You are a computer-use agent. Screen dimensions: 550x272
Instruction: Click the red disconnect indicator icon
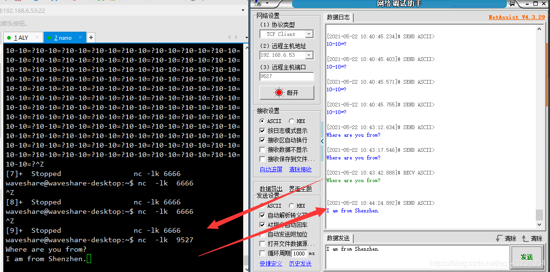pyautogui.click(x=279, y=93)
